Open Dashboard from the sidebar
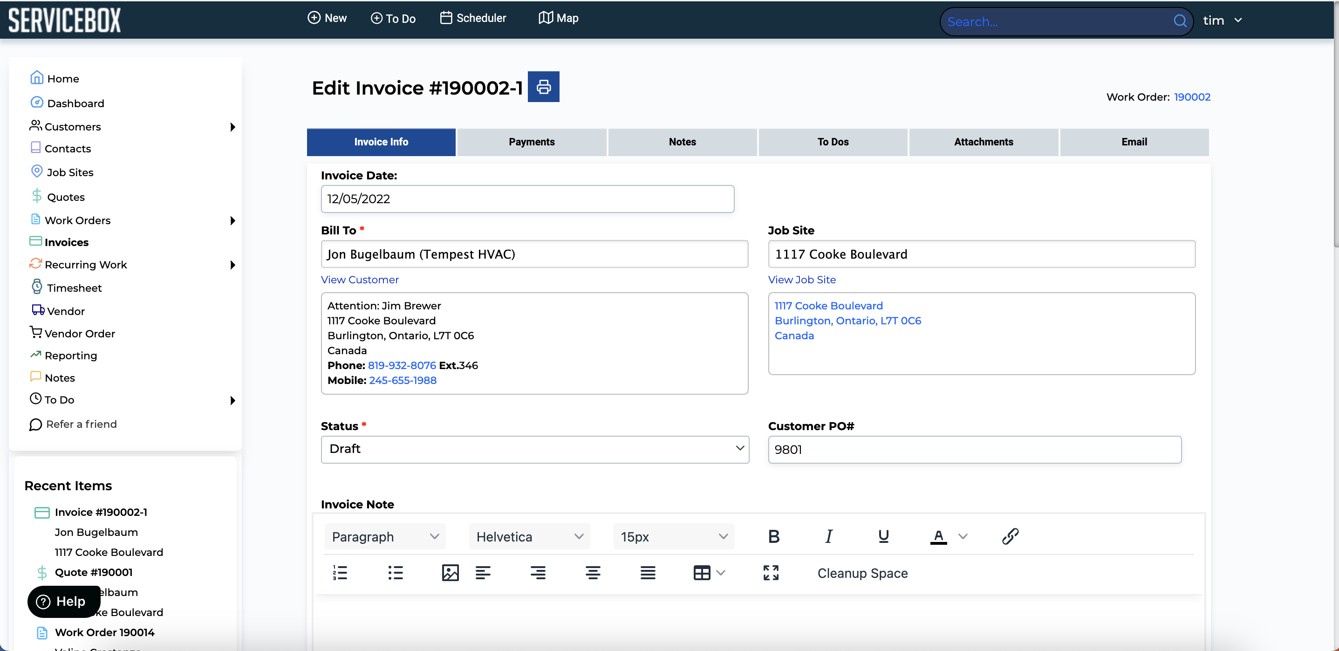This screenshot has width=1339, height=651. pyautogui.click(x=68, y=103)
